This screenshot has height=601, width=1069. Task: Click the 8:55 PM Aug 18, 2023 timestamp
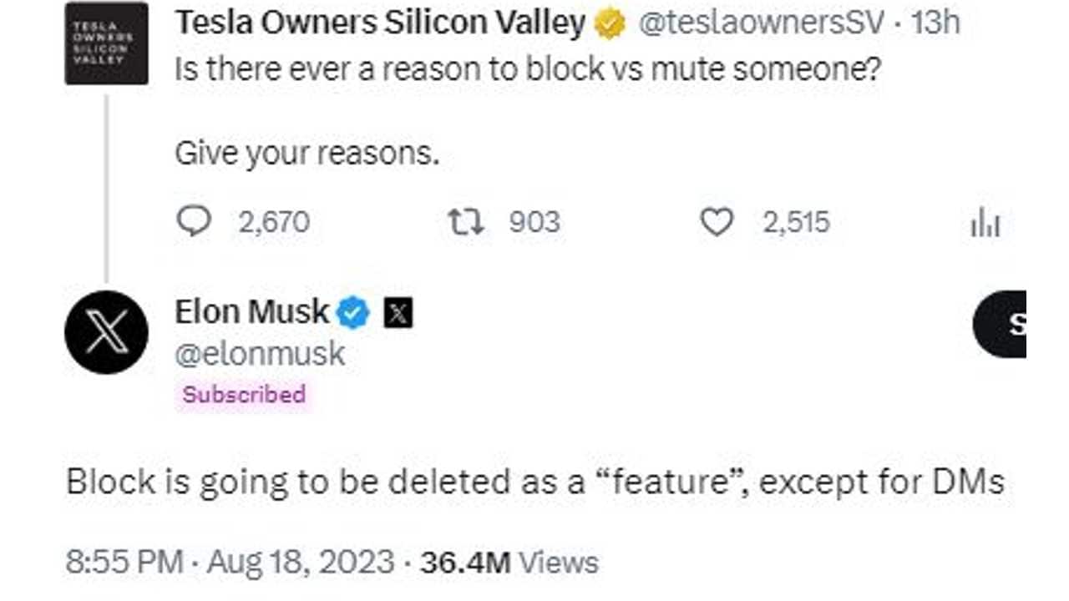coord(230,563)
